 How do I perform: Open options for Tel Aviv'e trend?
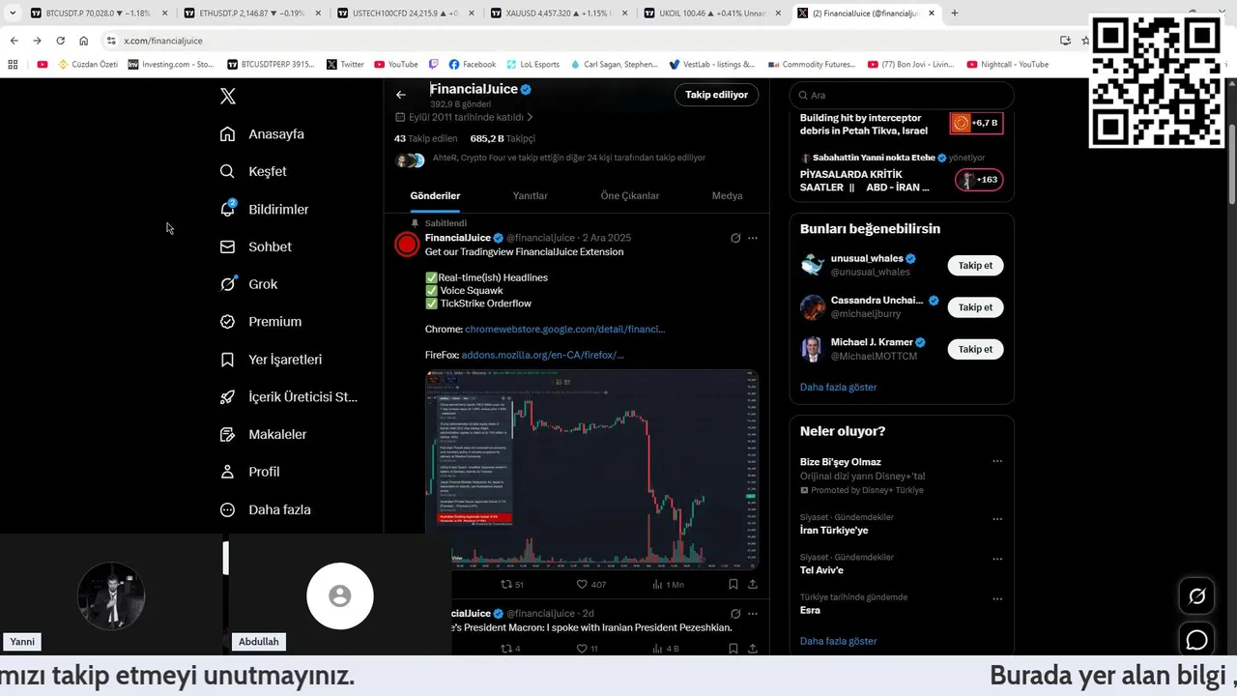(x=997, y=558)
